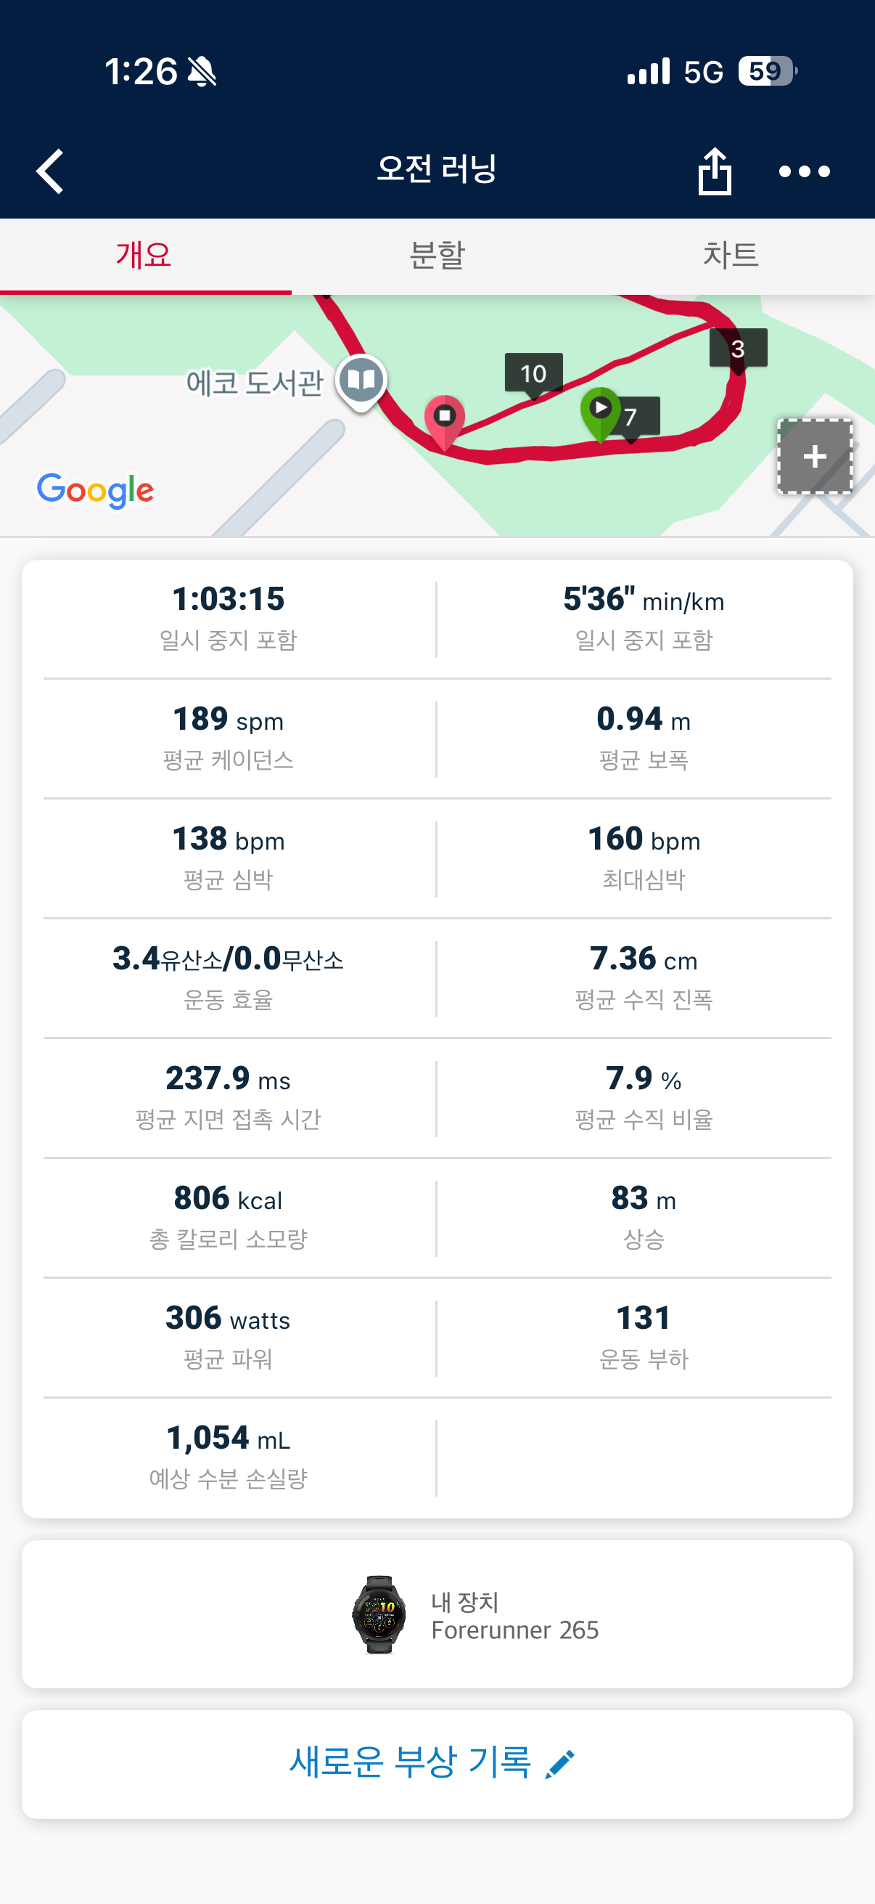The width and height of the screenshot is (875, 1904).
Task: Open the three-dot more options menu
Action: pyautogui.click(x=804, y=171)
